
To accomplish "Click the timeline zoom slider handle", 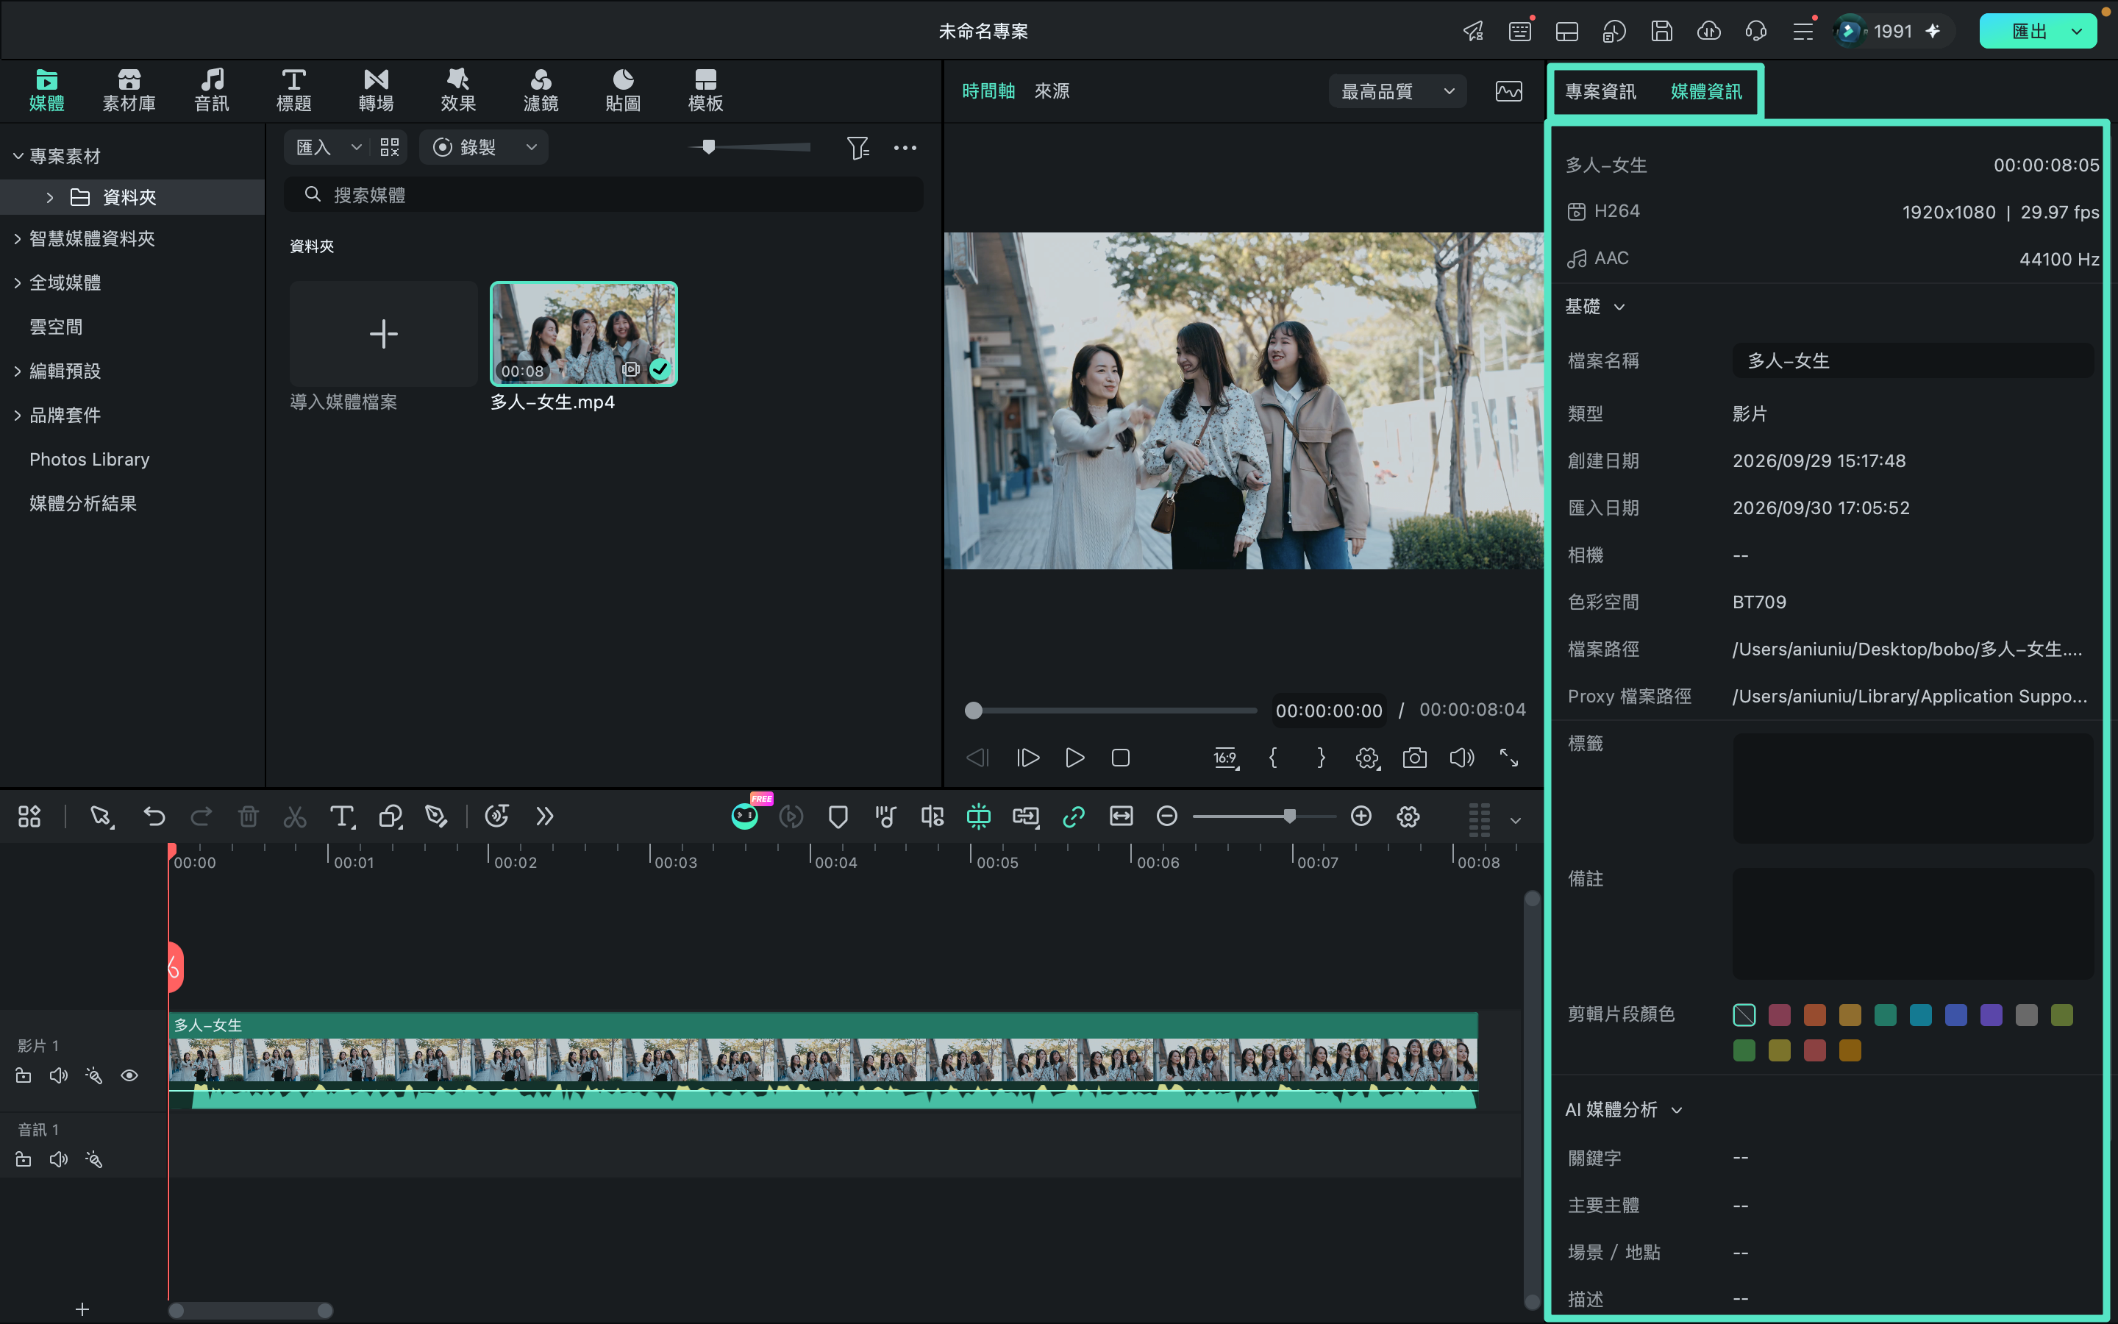I will (x=1289, y=816).
